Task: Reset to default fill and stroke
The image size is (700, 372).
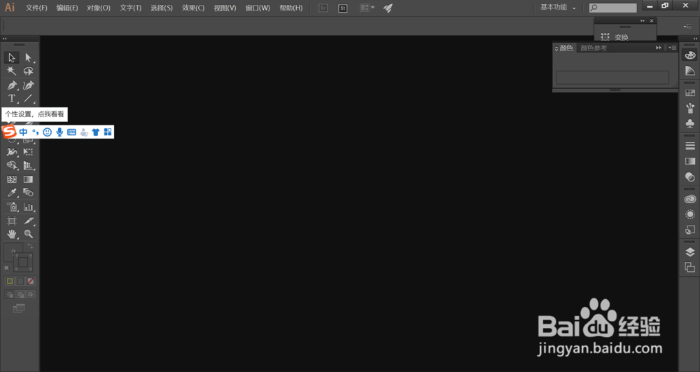Action: (7, 268)
